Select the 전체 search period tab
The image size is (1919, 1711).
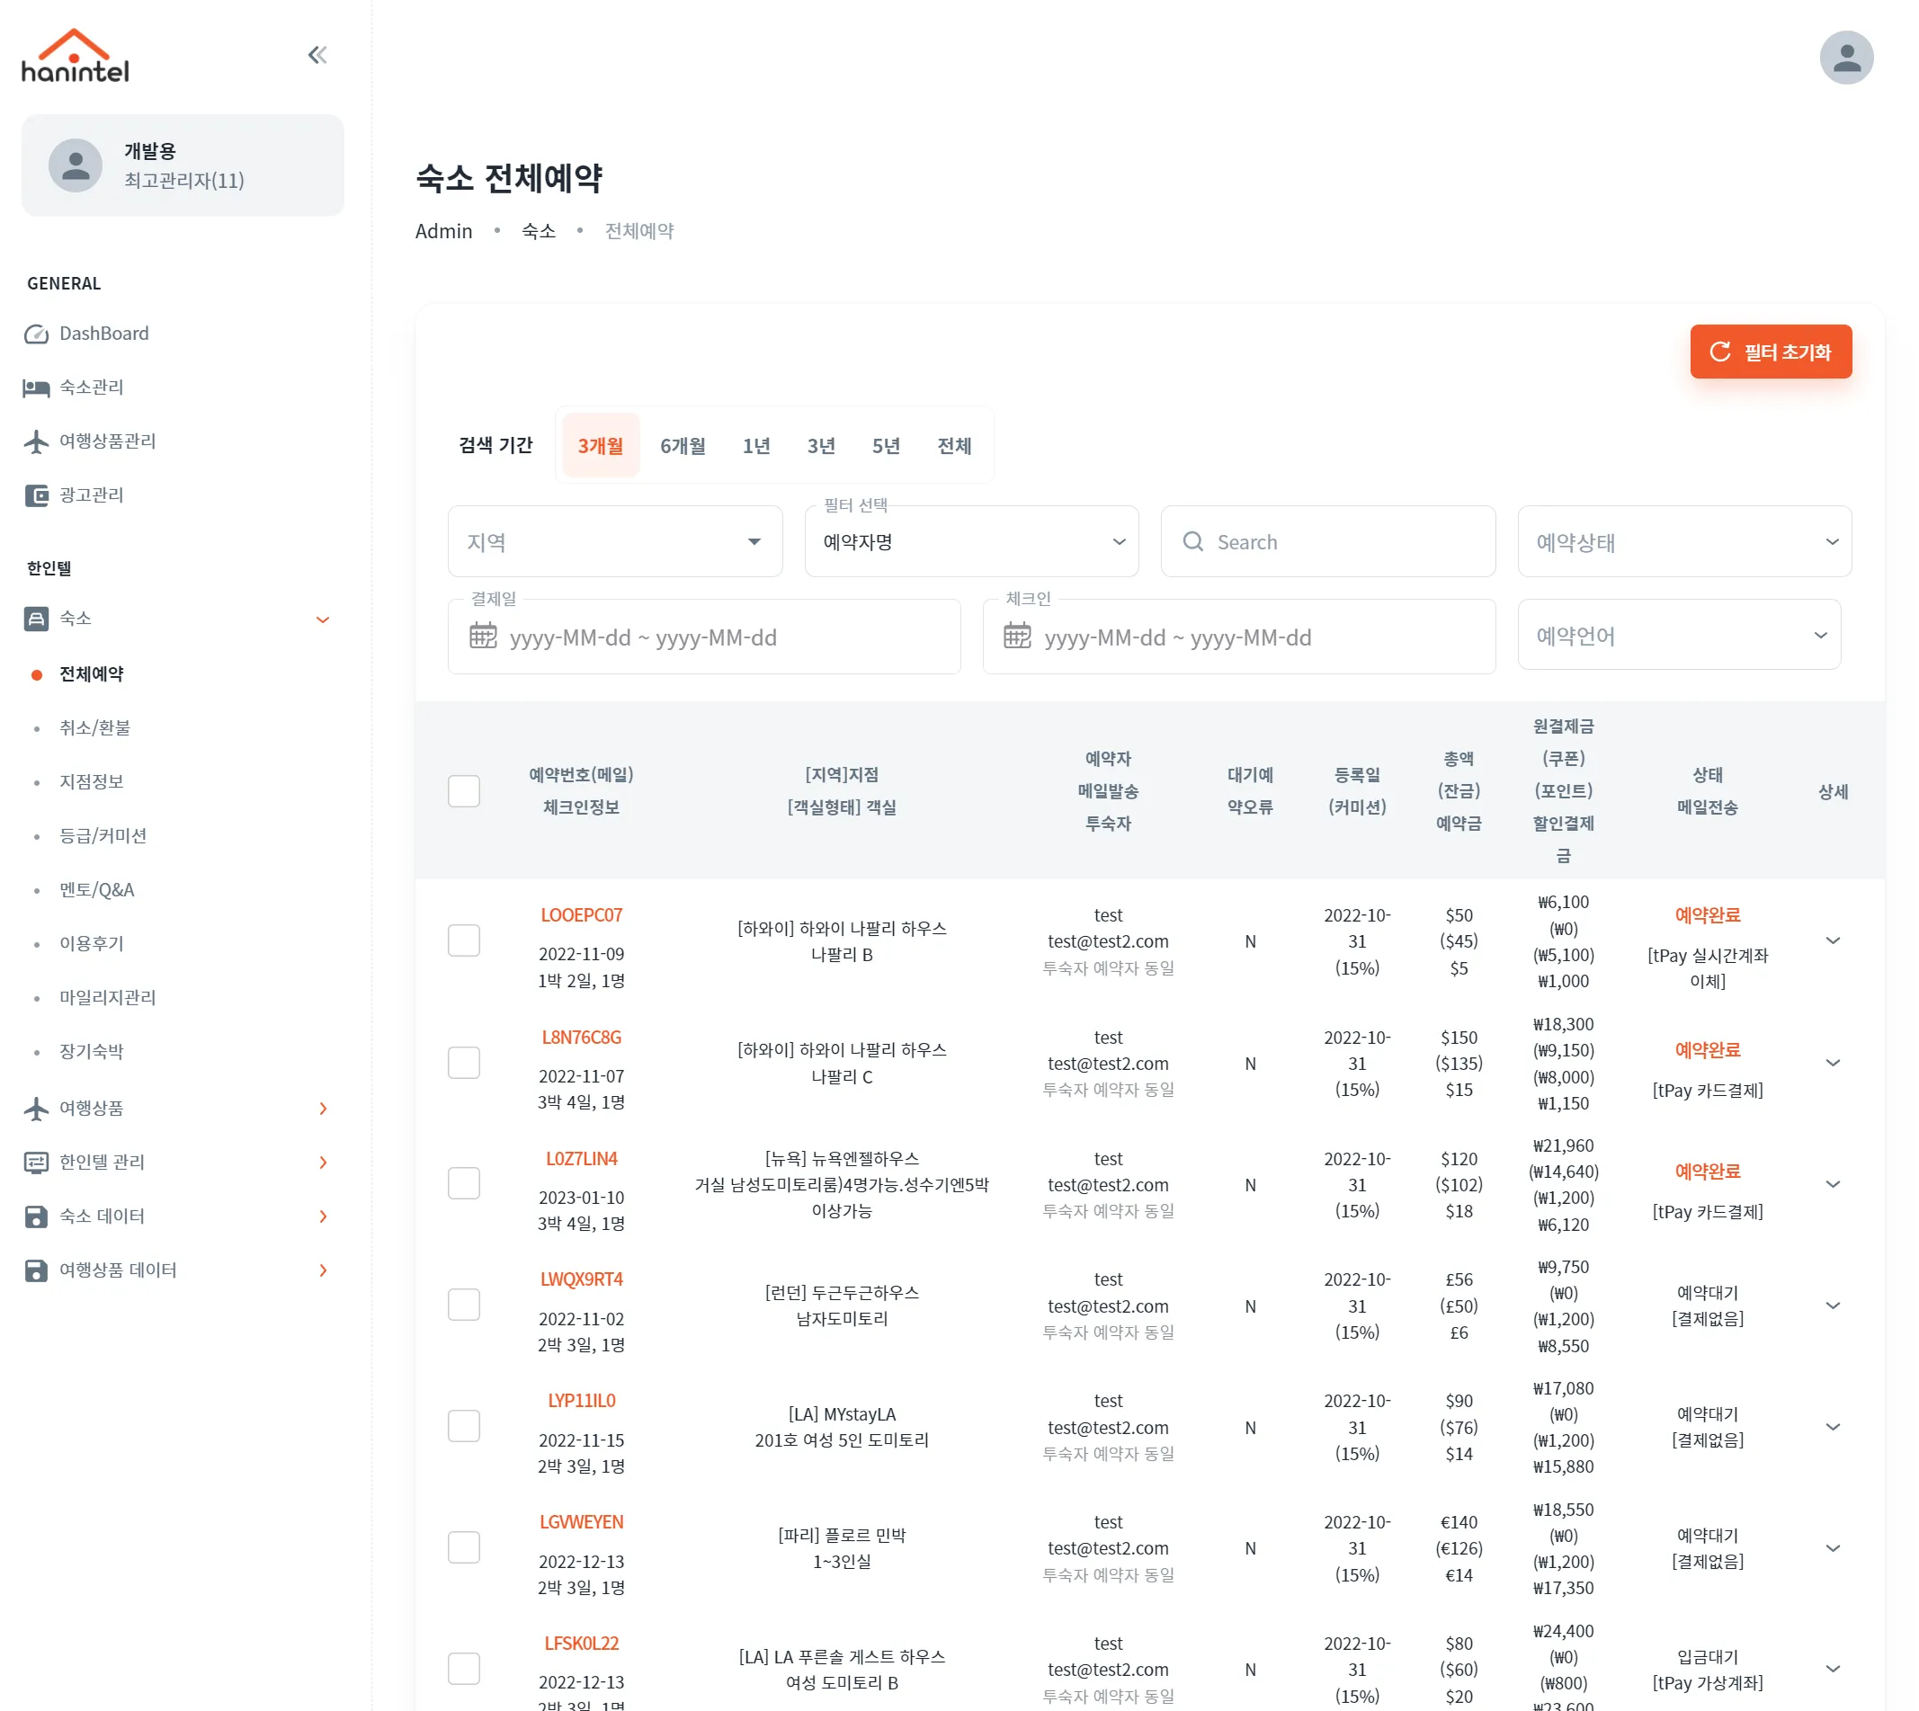pyautogui.click(x=953, y=446)
